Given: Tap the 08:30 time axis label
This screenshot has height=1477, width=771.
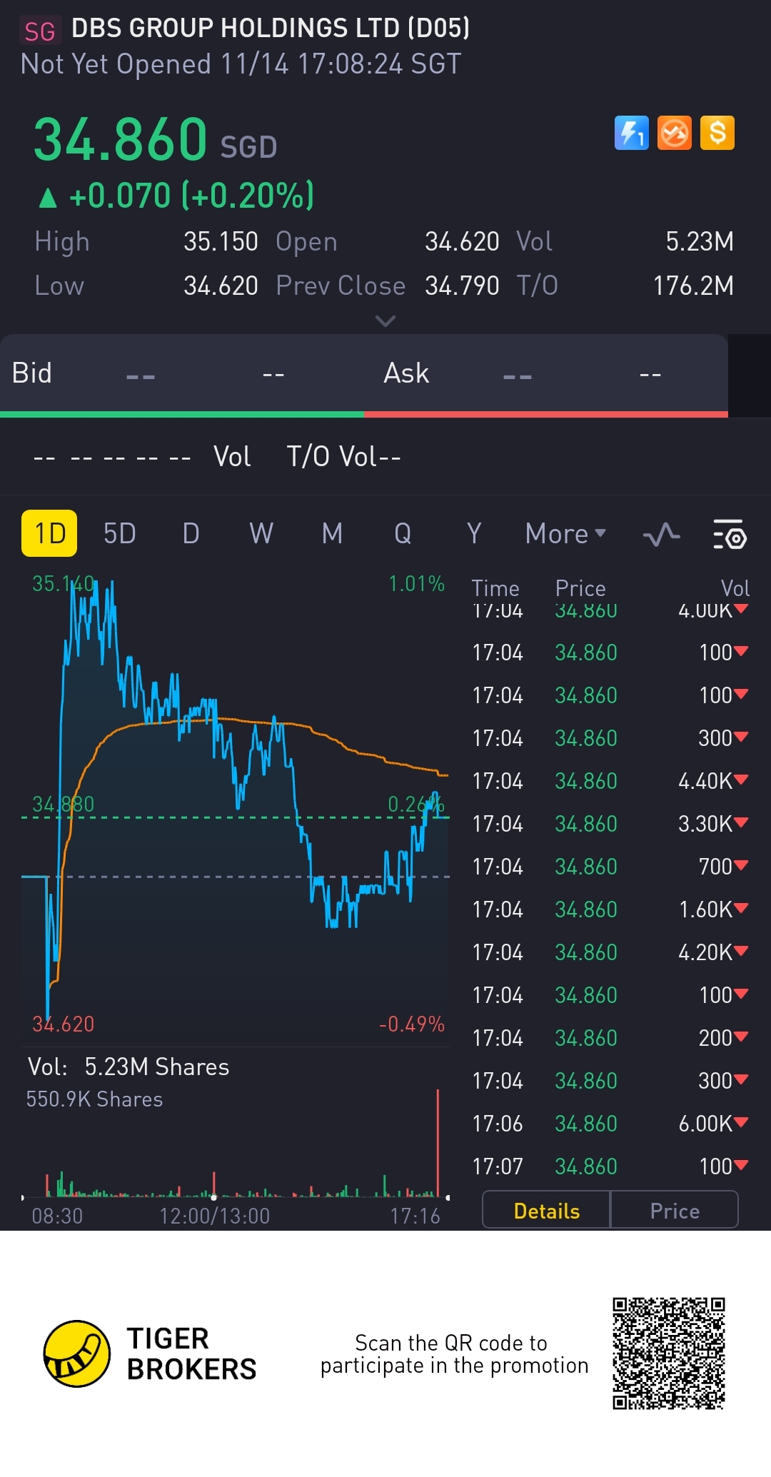Looking at the screenshot, I should [57, 1216].
